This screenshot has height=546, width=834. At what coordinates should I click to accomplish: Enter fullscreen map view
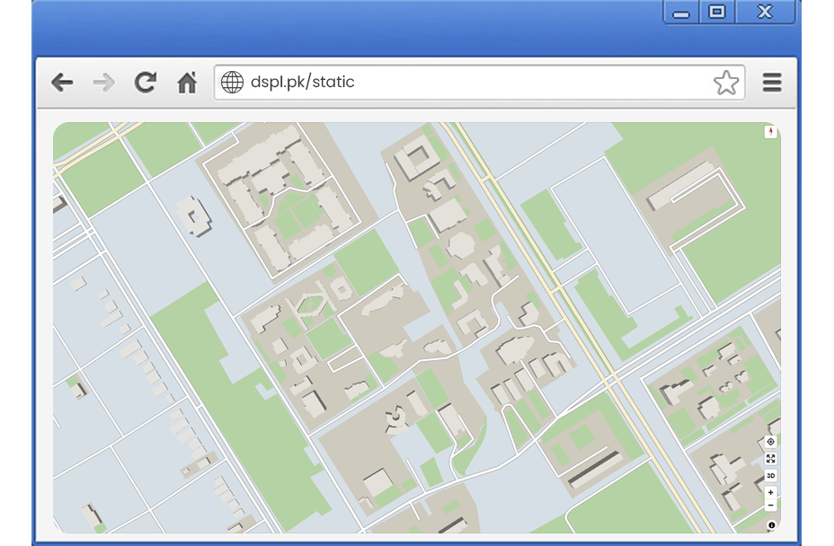770,459
